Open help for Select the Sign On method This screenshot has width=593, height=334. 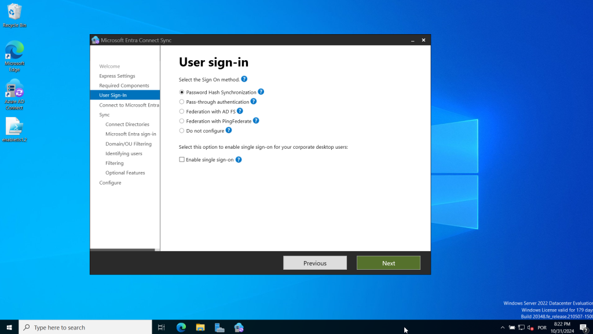pyautogui.click(x=244, y=79)
